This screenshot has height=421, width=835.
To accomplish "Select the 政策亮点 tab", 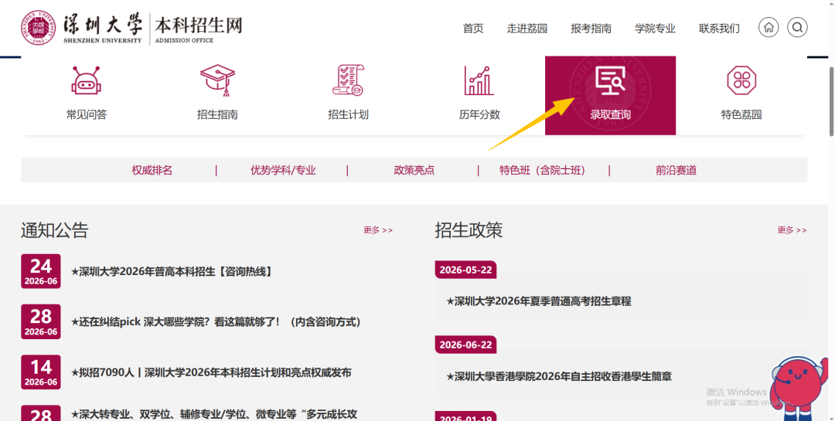I will click(414, 170).
